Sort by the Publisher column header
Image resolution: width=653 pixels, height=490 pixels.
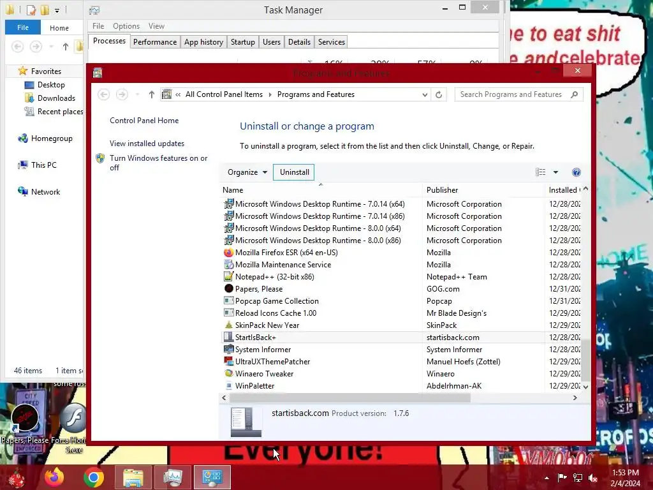[483, 190]
